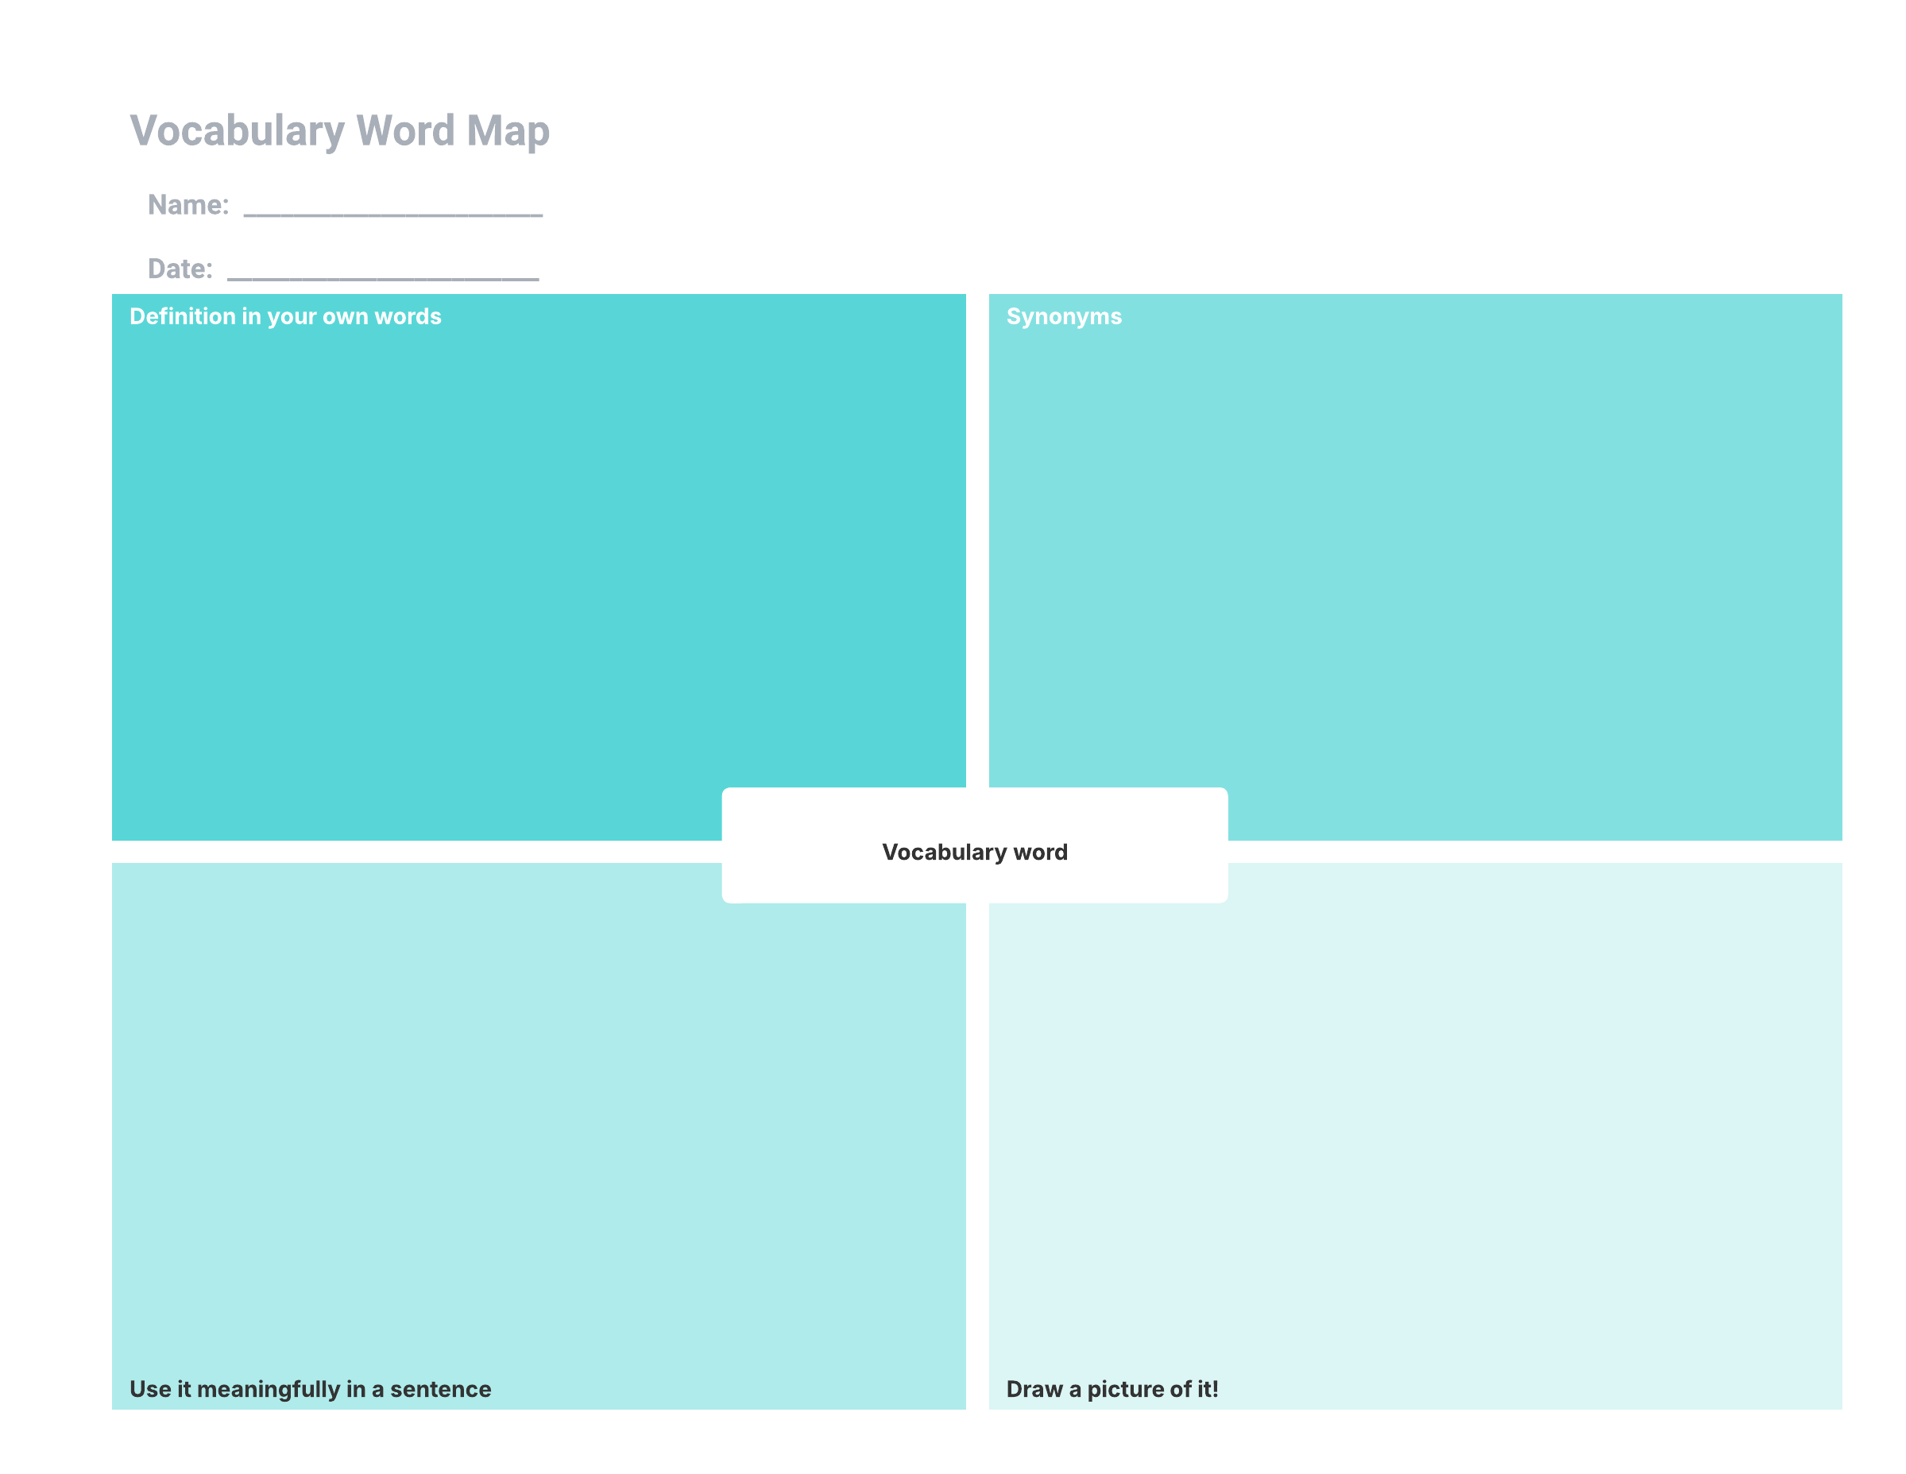
Task: Click the Vocabulary Word Map title
Action: tap(339, 131)
